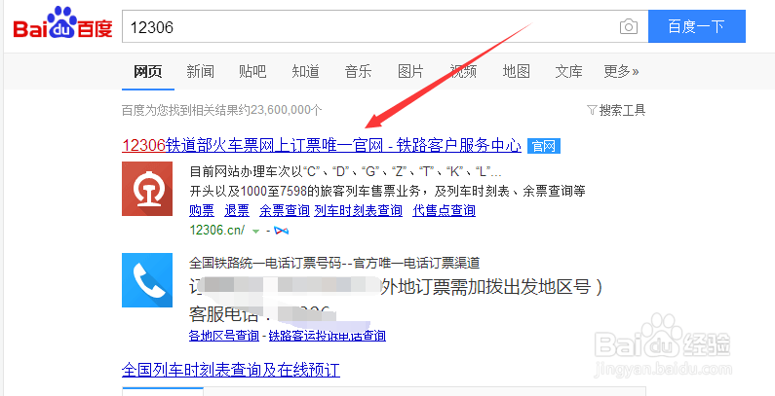Click the Baidu logo
The width and height of the screenshot is (775, 396).
(62, 23)
